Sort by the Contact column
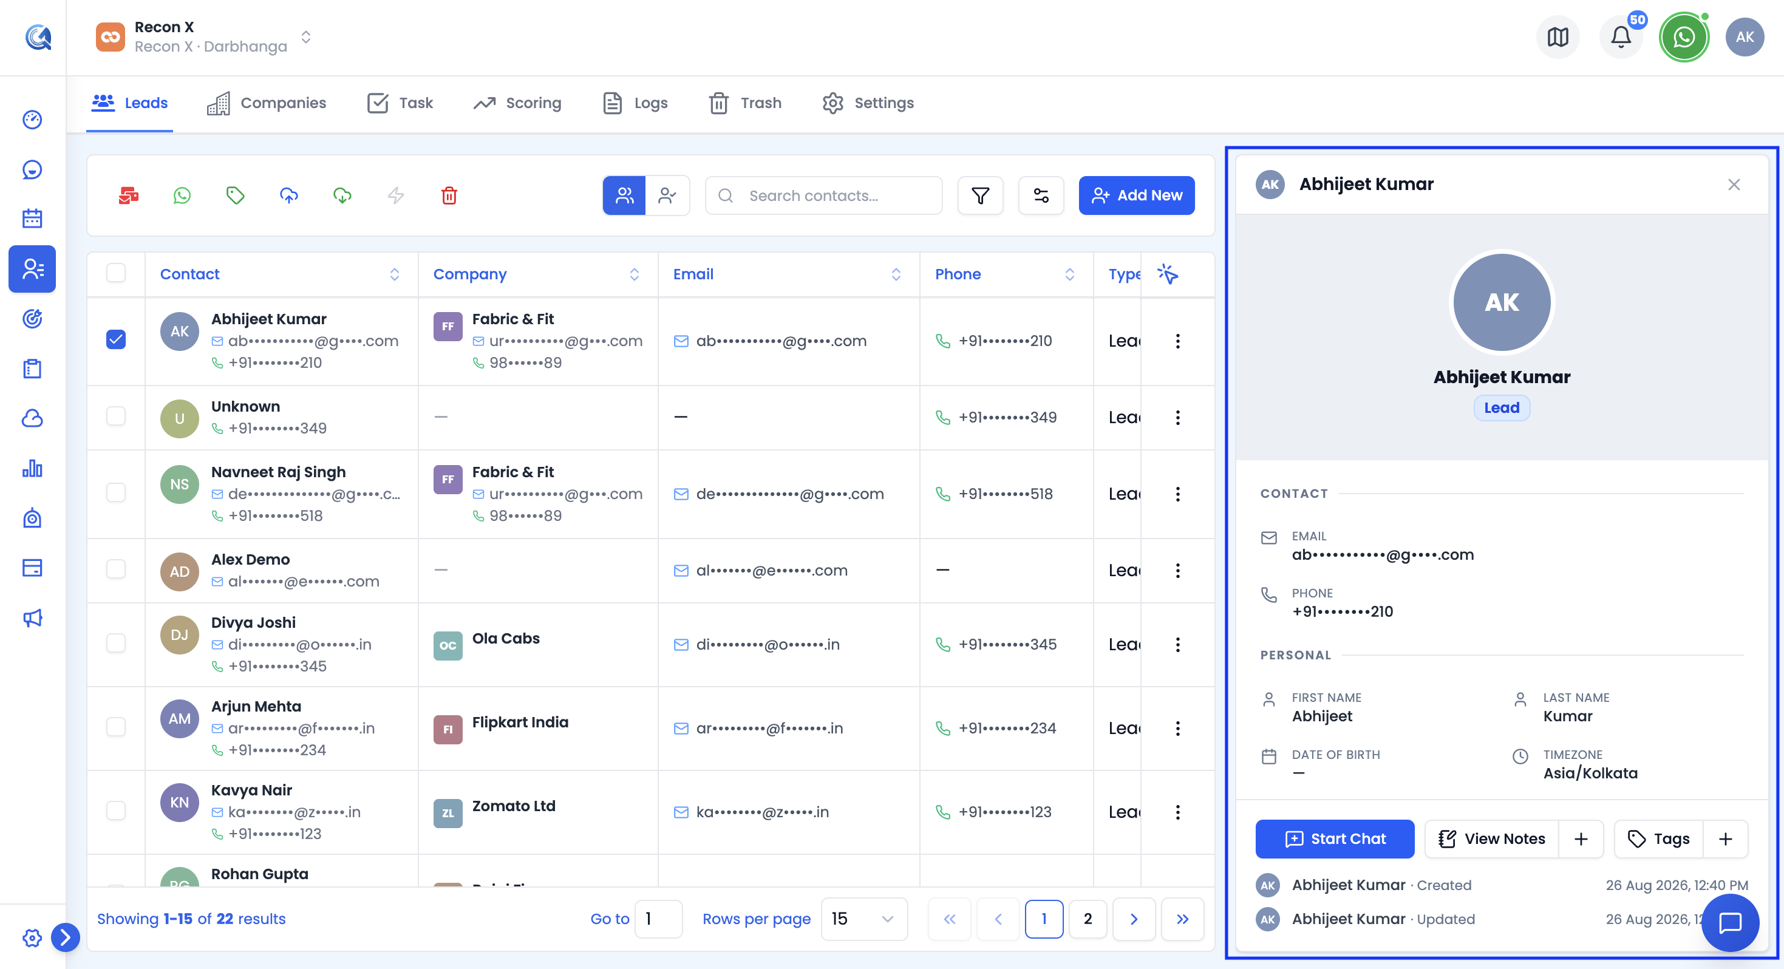This screenshot has height=969, width=1784. coord(394,274)
